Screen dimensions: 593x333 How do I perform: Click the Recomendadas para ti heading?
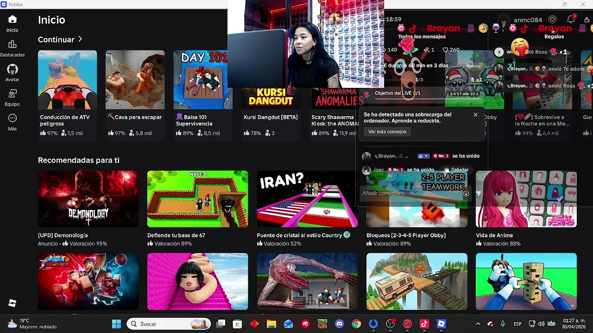pyautogui.click(x=79, y=160)
